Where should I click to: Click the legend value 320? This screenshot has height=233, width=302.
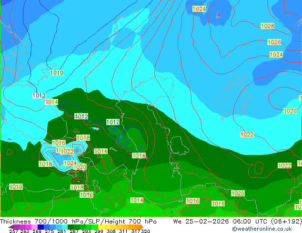[145, 231]
